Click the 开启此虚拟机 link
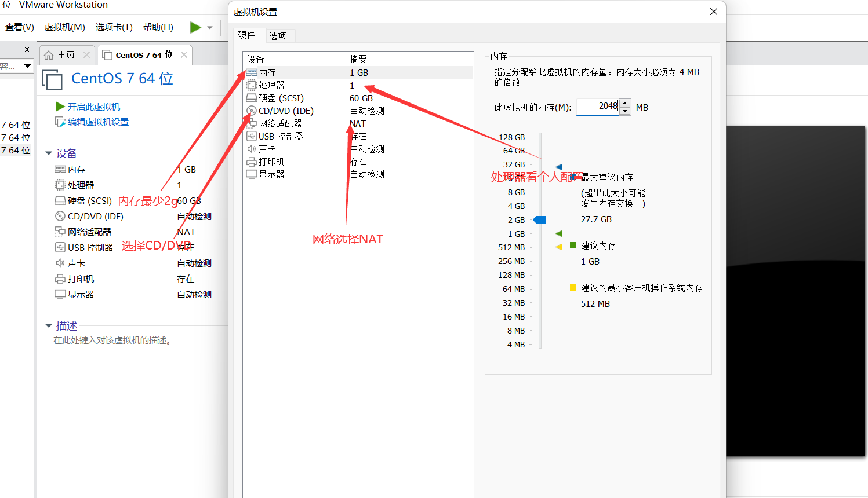This screenshot has width=868, height=498. tap(94, 107)
